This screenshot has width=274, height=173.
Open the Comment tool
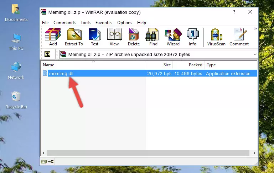pyautogui.click(x=239, y=37)
